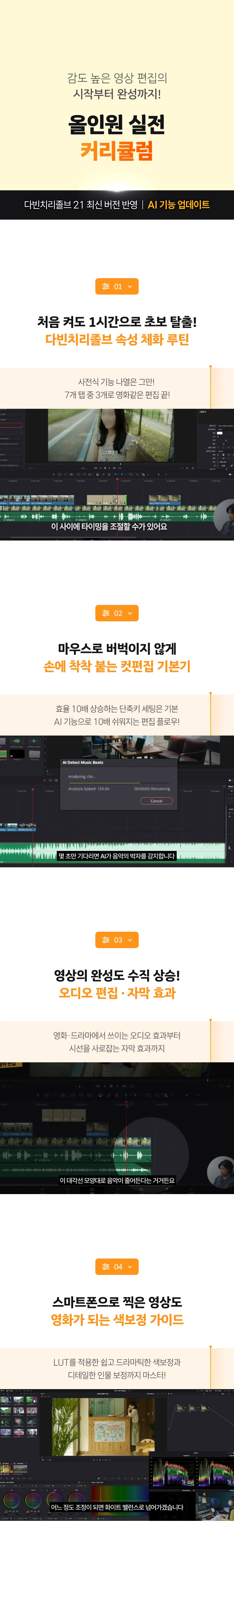234x1597 pixels.
Task: Click the curriculum icon on badge 02
Action: 106,613
